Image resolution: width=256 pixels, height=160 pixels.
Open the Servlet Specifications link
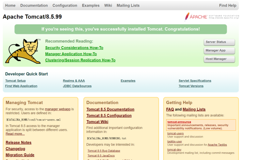(195, 81)
